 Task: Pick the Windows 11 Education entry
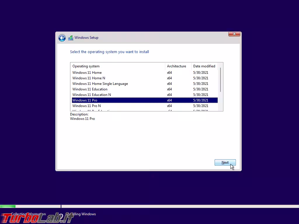(90, 89)
